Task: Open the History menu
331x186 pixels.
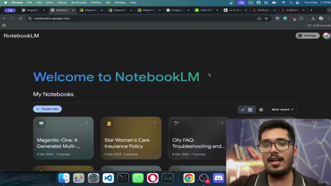Action: tap(62, 3)
